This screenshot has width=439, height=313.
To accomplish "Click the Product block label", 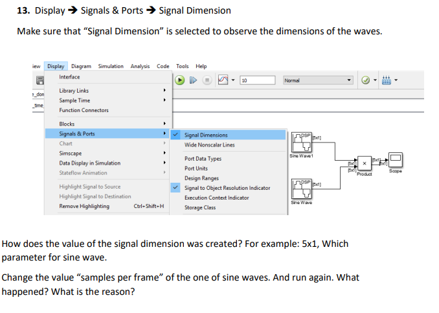I will tap(365, 174).
